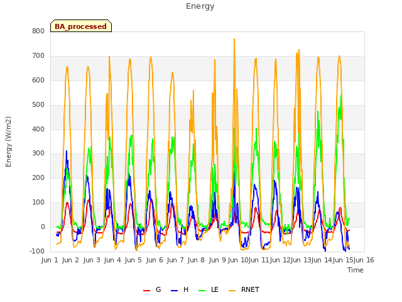Click the LE legend label

215,289
